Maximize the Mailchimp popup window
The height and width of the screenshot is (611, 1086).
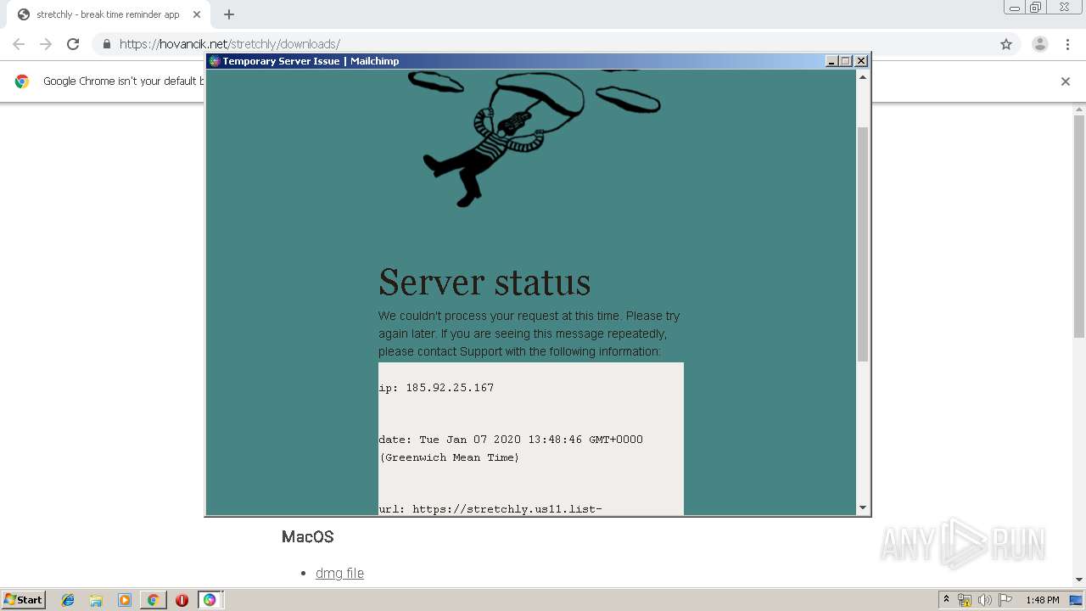pyautogui.click(x=845, y=61)
